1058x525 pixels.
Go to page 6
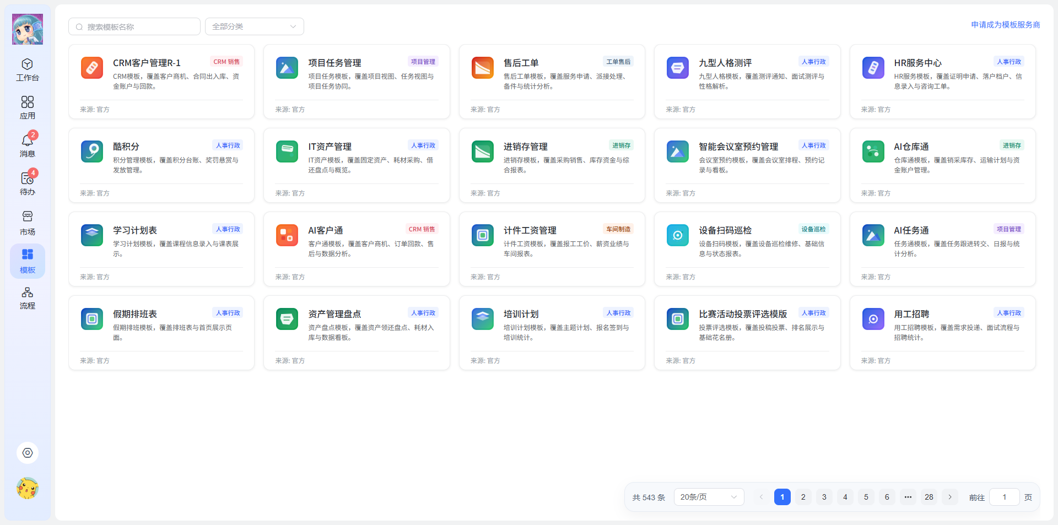(x=887, y=497)
